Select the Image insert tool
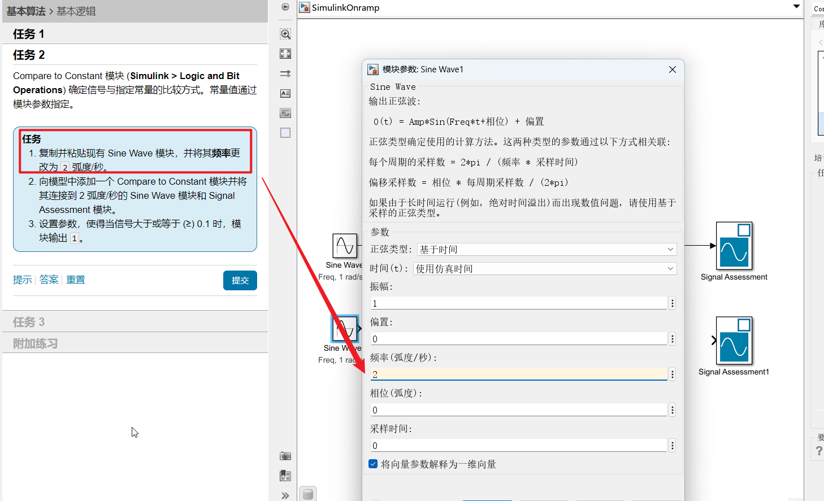The width and height of the screenshot is (824, 501). pyautogui.click(x=285, y=113)
